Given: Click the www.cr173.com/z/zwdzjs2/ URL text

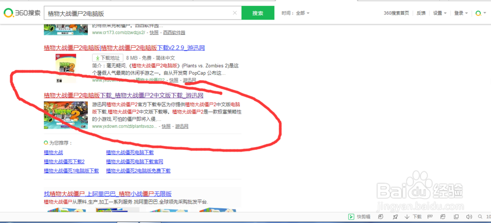Looking at the screenshot, I should point(119,32).
